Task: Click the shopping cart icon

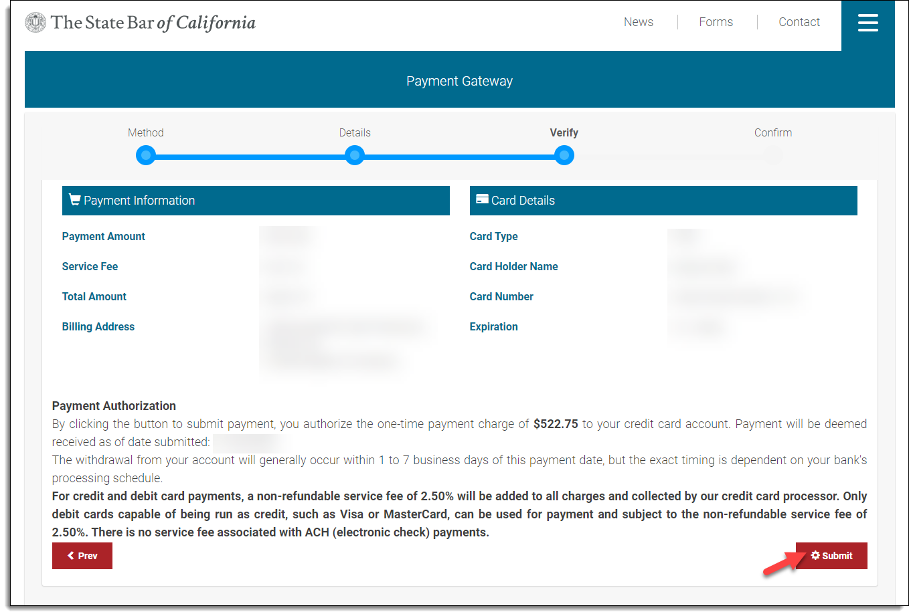Action: [74, 200]
